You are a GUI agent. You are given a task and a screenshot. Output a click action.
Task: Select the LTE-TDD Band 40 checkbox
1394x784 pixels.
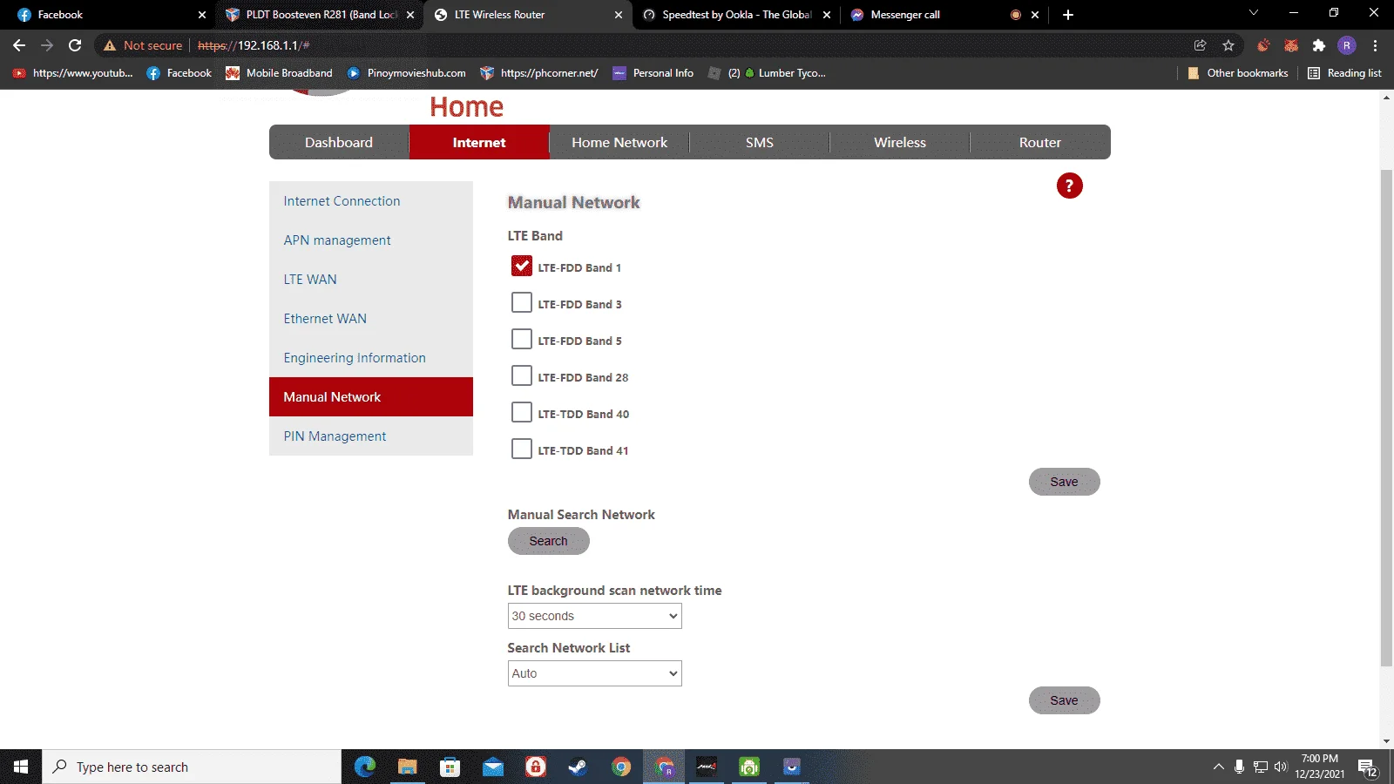[x=522, y=412]
